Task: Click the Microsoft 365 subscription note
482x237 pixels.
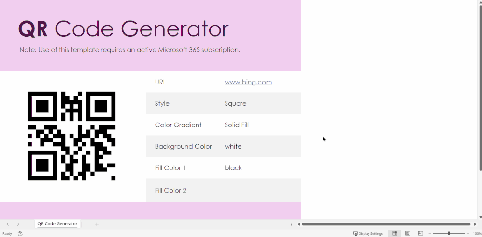Action: (130, 50)
